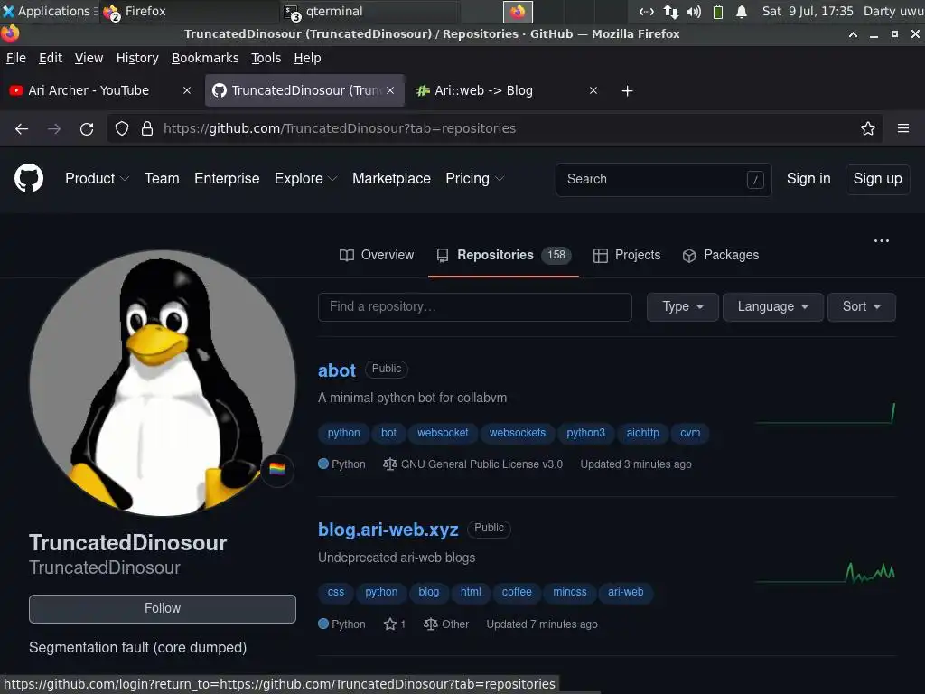Click the abot activity sparkline graph
Viewport: 925px width, 694px height.
pos(826,414)
